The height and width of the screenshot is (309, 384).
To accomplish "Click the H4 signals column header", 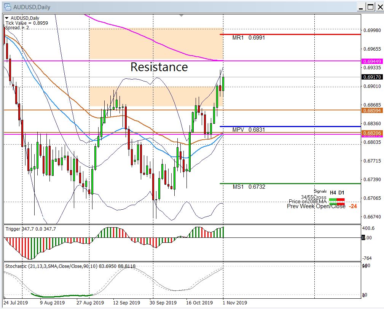I will click(333, 193).
